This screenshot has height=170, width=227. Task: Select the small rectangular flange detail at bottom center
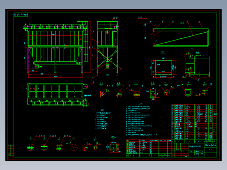coord(113,147)
